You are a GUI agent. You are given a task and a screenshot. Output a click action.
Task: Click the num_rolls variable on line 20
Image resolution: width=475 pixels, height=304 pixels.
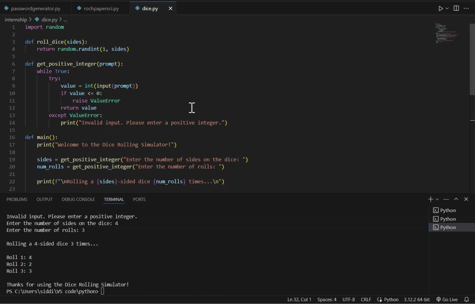50,167
